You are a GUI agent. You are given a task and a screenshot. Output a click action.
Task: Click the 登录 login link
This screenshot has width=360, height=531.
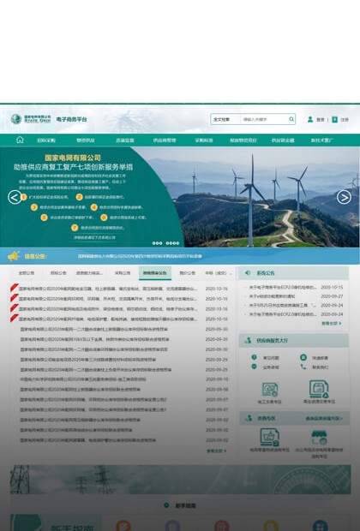(x=321, y=120)
